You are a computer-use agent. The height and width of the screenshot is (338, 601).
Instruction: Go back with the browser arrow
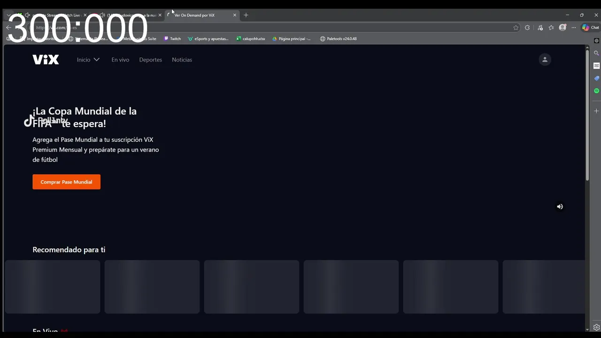tap(8, 28)
